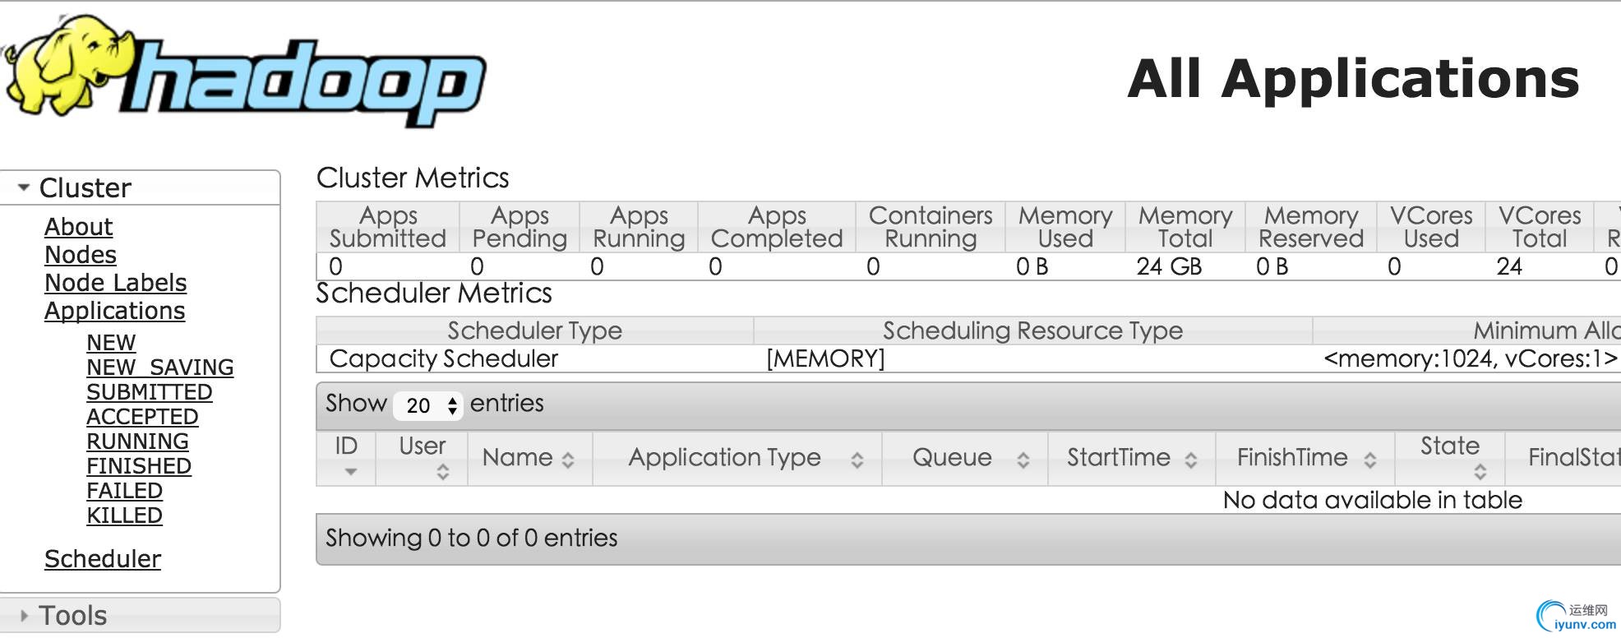Collapse the Cluster section
This screenshot has height=638, width=1621.
pos(25,187)
